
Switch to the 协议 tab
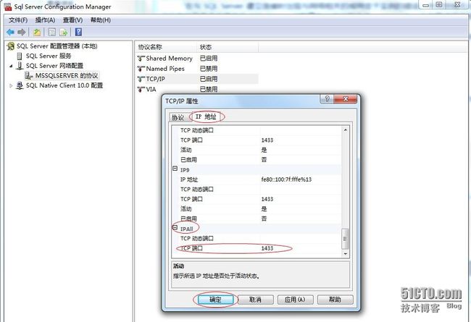tap(177, 116)
